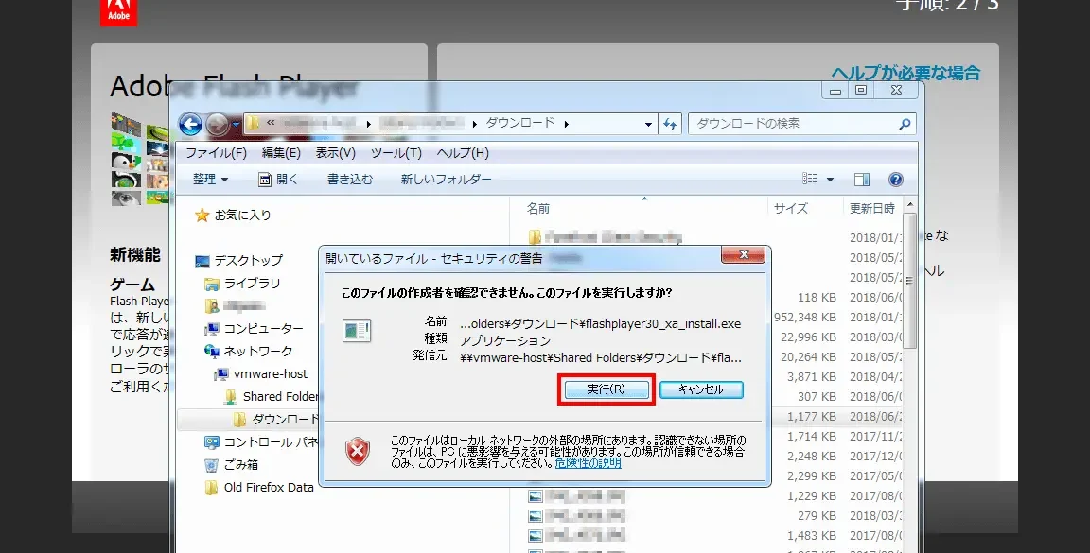Click the コンピューター computer icon

[x=211, y=329]
